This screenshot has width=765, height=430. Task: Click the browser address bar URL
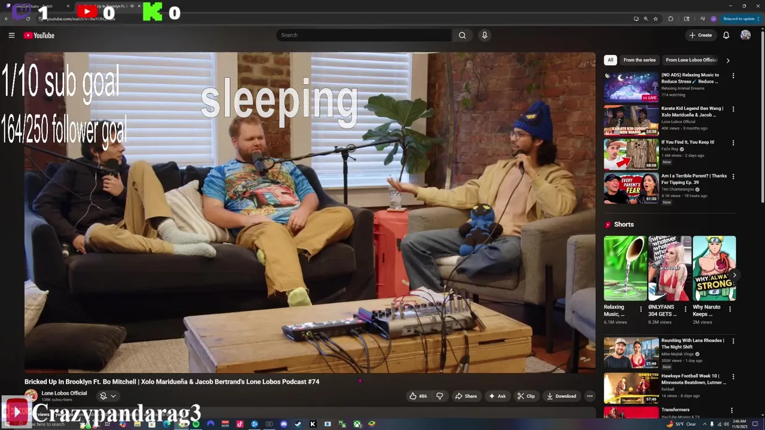[81, 19]
